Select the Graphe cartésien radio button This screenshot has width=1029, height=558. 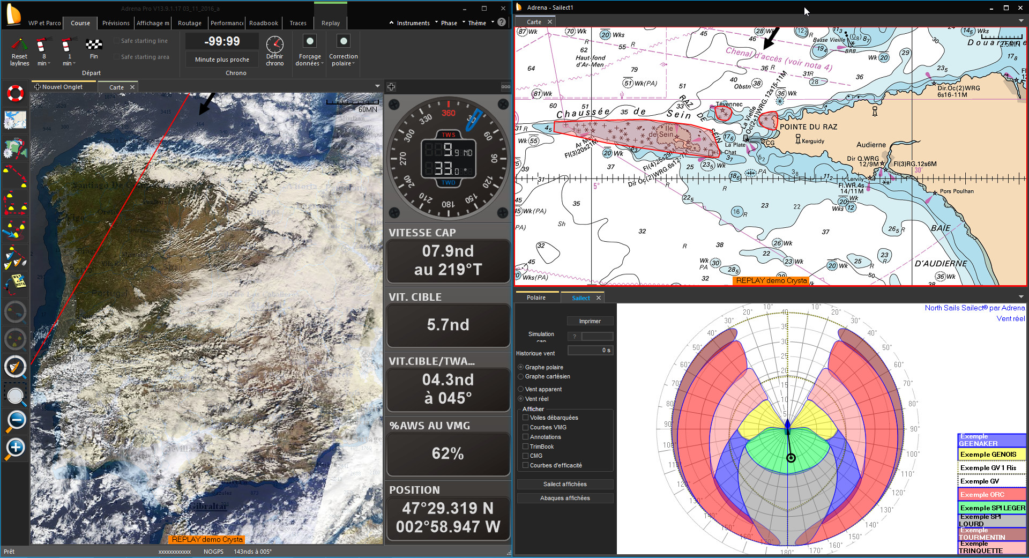(x=520, y=376)
